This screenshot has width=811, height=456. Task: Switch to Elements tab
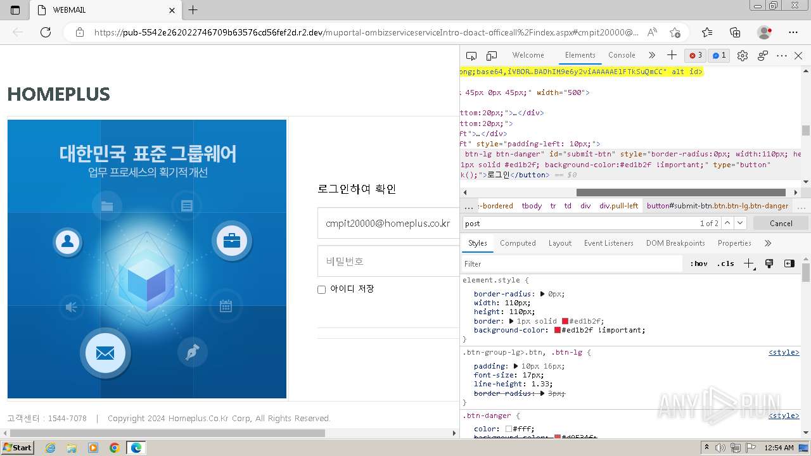coord(580,55)
